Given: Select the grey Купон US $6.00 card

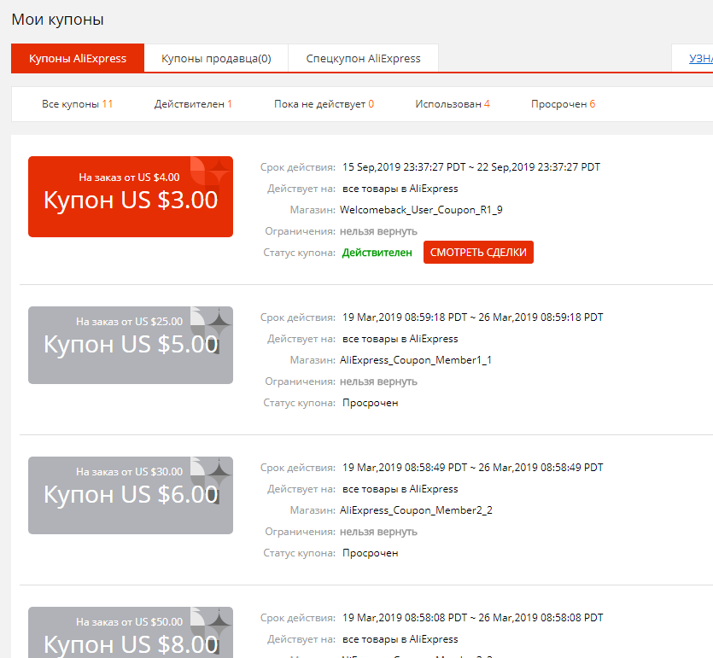Looking at the screenshot, I should pyautogui.click(x=131, y=495).
